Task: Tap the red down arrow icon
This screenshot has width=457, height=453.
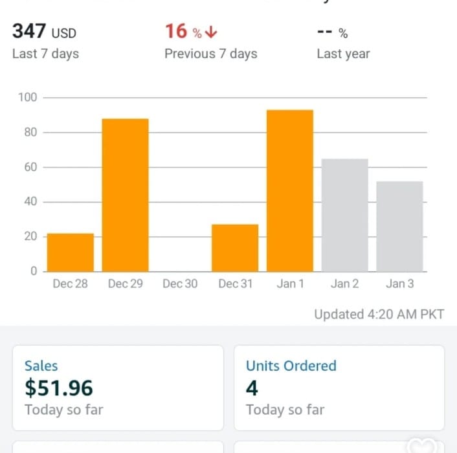Action: point(210,32)
